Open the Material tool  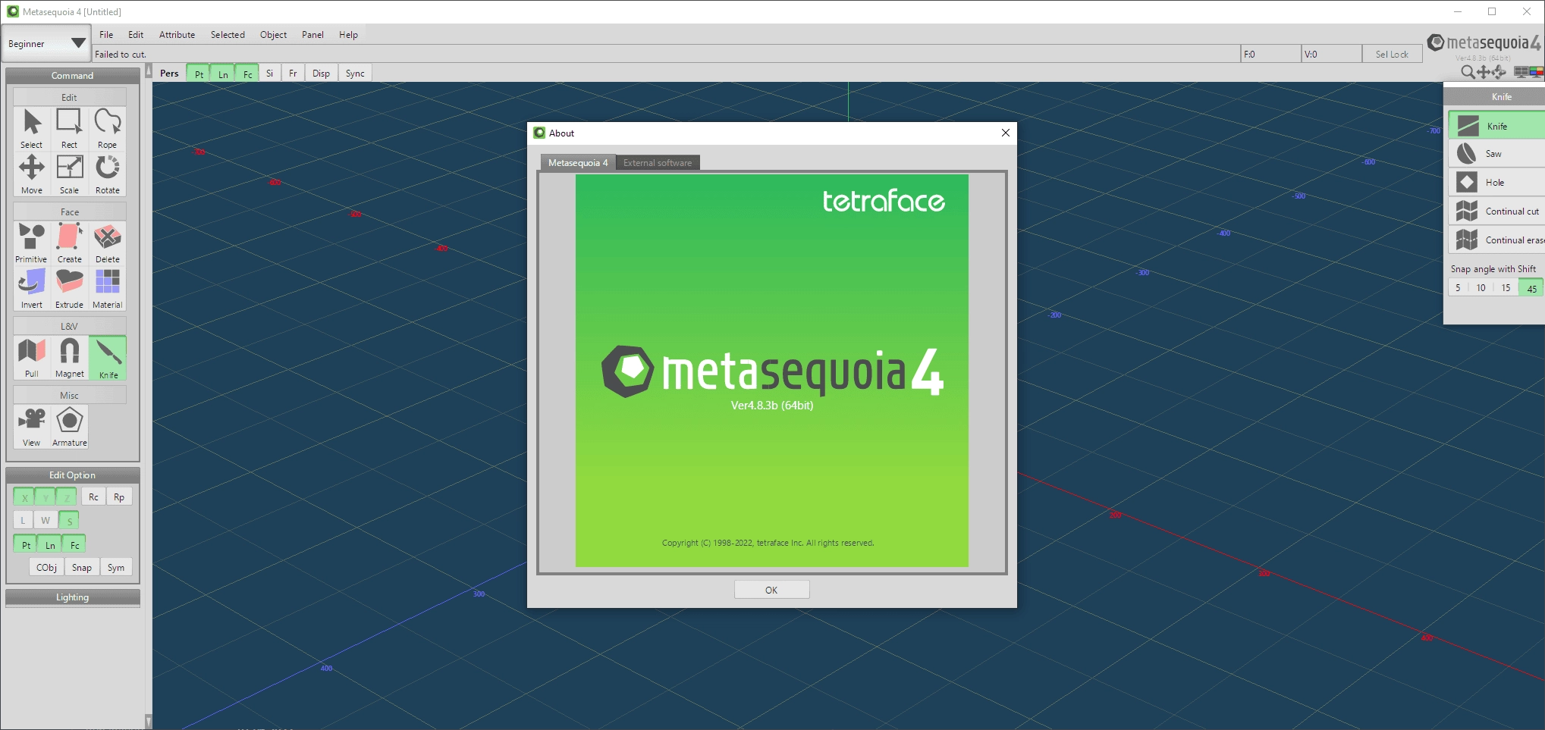pyautogui.click(x=107, y=289)
